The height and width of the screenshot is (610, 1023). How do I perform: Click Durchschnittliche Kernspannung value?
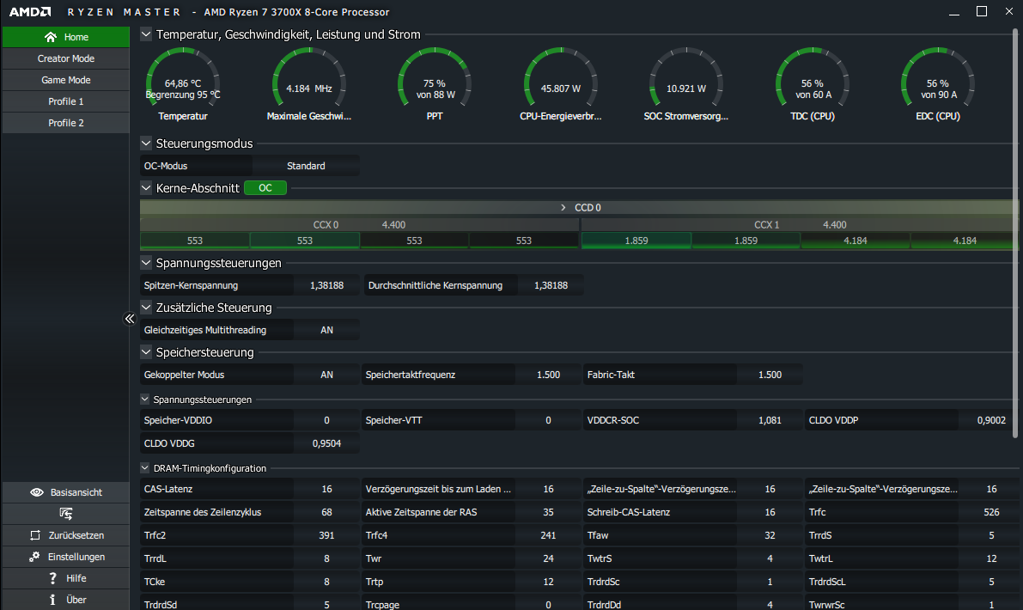point(551,286)
